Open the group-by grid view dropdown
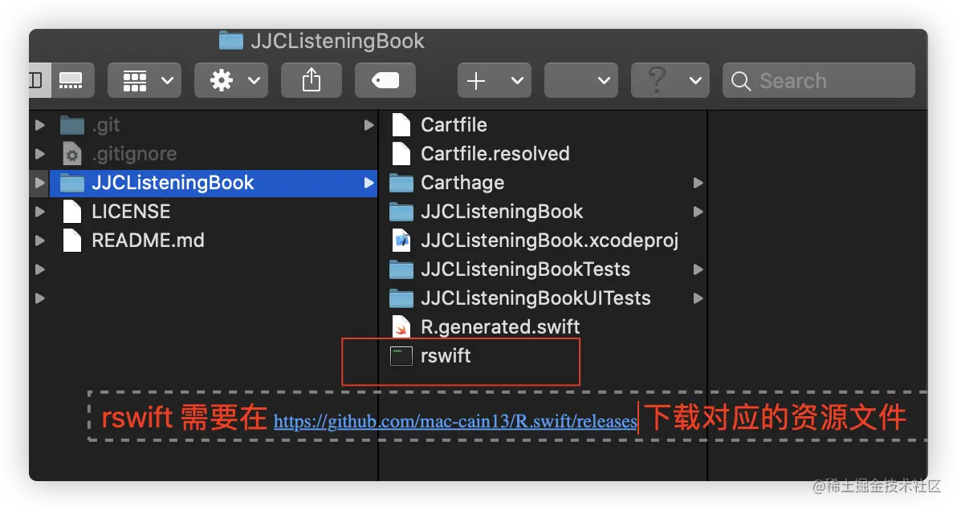Screen dimensions: 957x510 tap(145, 80)
